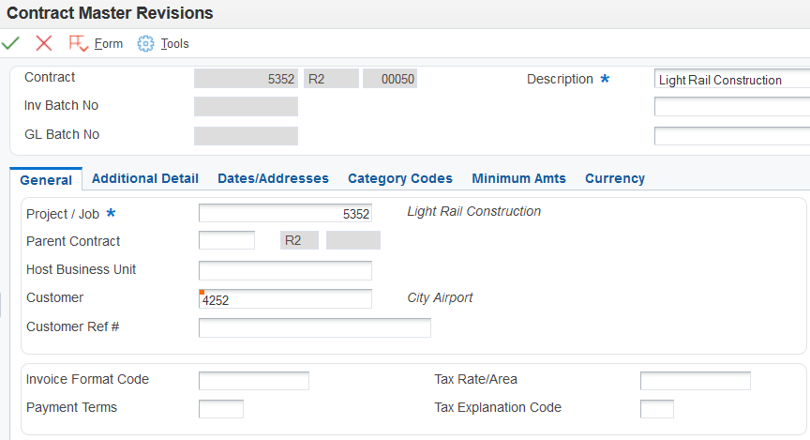
Task: Open the Minimum Amts tab
Action: [518, 178]
